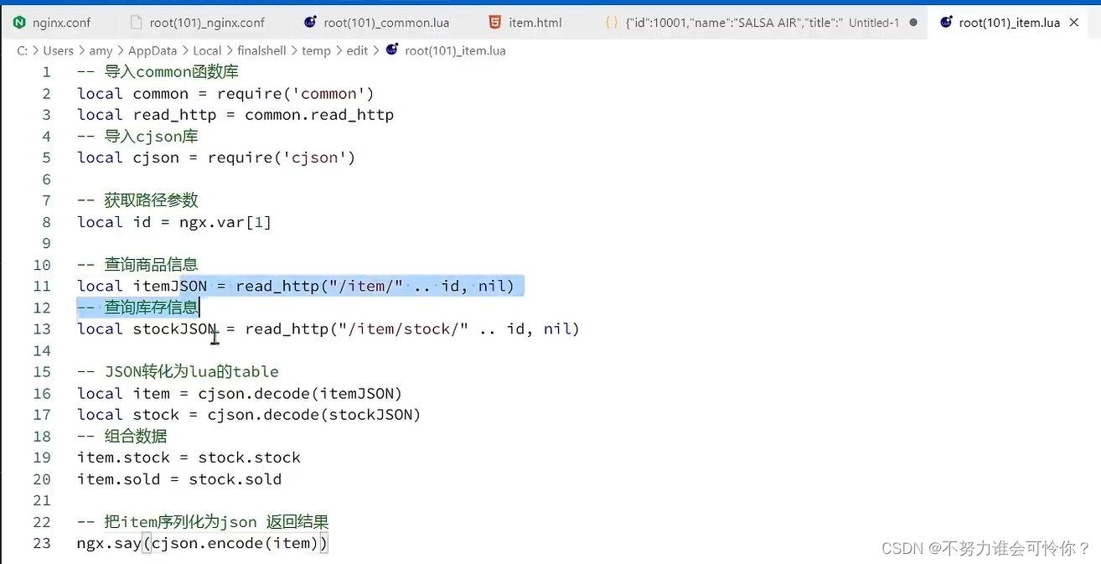Open the root(101)_nginx.conf tab
1101x564 pixels.
click(198, 23)
